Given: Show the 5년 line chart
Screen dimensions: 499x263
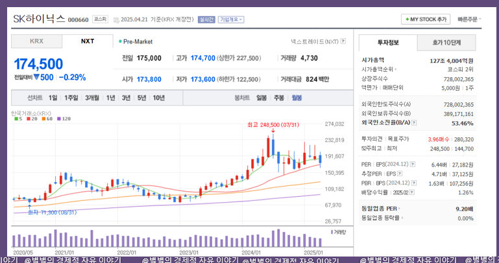Looking at the screenshot, I should pyautogui.click(x=141, y=98).
